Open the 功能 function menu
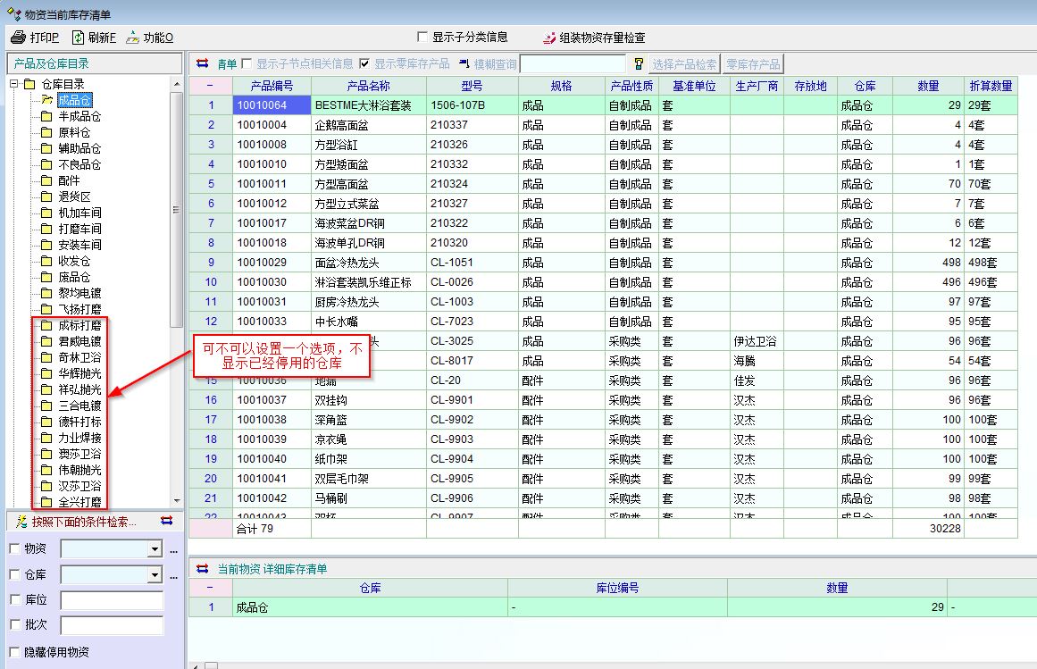Viewport: 1037px width, 669px height. (x=133, y=38)
